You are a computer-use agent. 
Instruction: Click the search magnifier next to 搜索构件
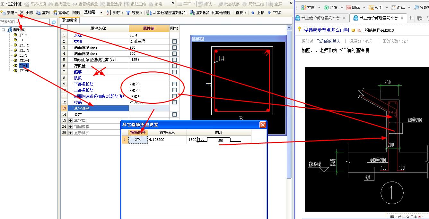pos(54,22)
